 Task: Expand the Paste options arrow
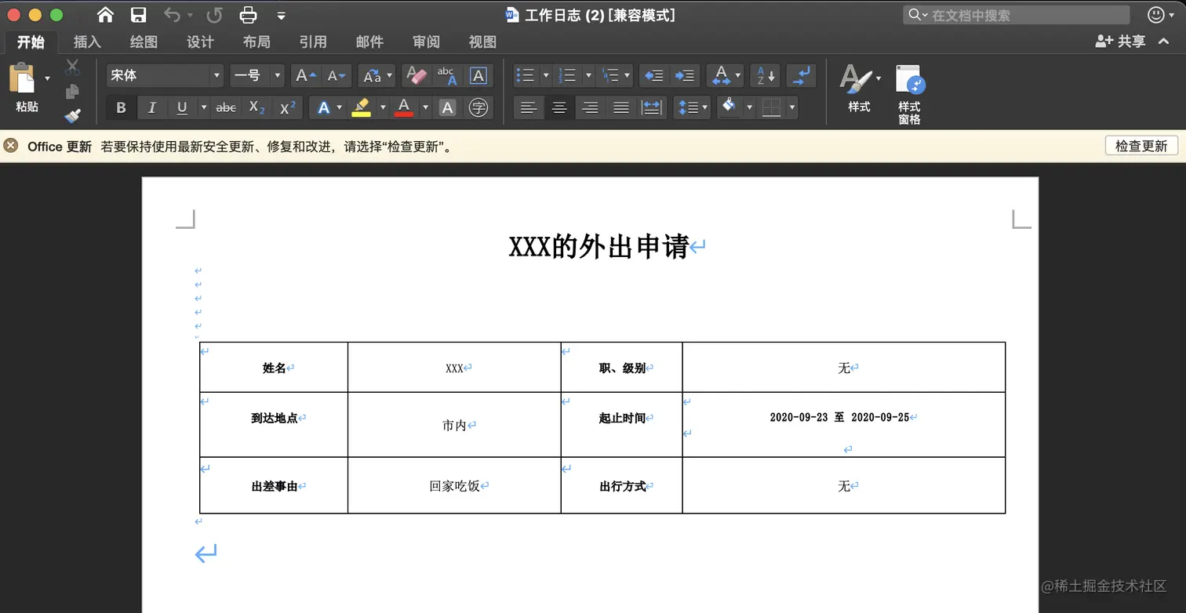click(x=47, y=78)
